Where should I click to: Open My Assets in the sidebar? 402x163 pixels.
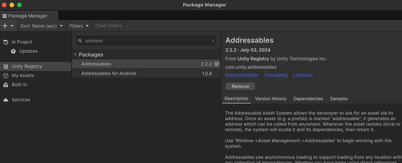coord(23,76)
